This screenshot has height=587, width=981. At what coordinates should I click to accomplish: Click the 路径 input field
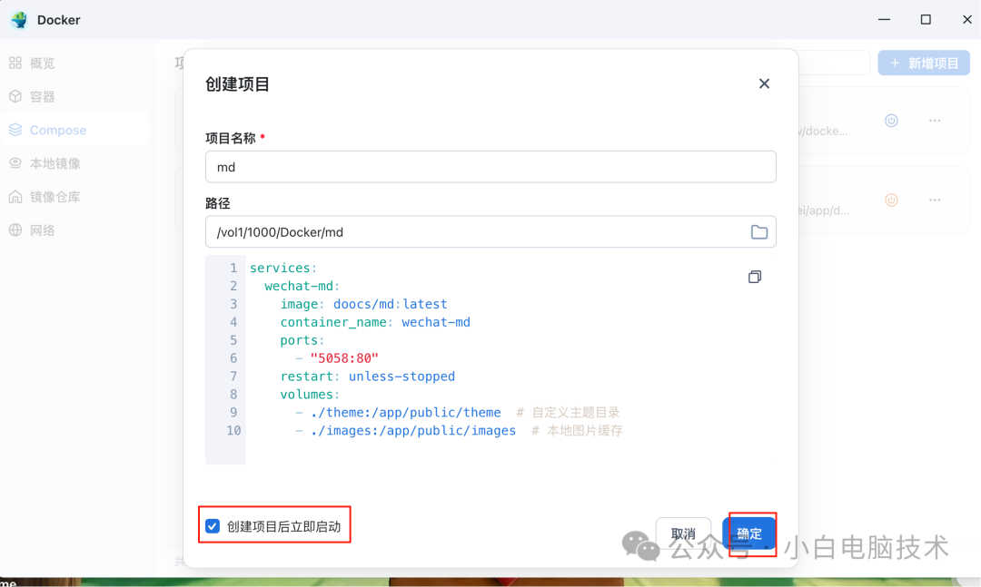pos(490,232)
